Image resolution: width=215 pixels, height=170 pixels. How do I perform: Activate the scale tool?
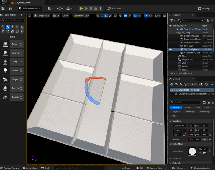click(x=110, y=16)
